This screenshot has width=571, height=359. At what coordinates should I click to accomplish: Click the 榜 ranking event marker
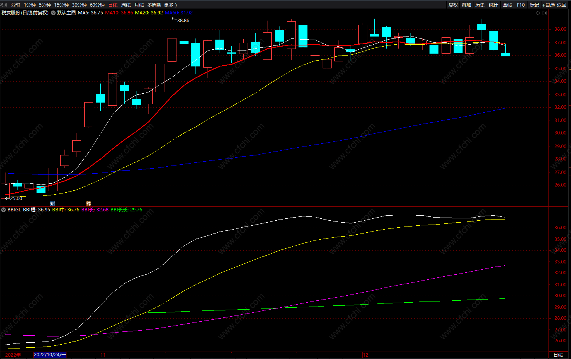[88, 203]
